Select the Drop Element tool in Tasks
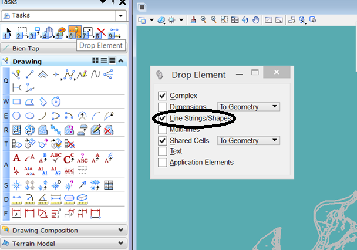 click(x=74, y=31)
